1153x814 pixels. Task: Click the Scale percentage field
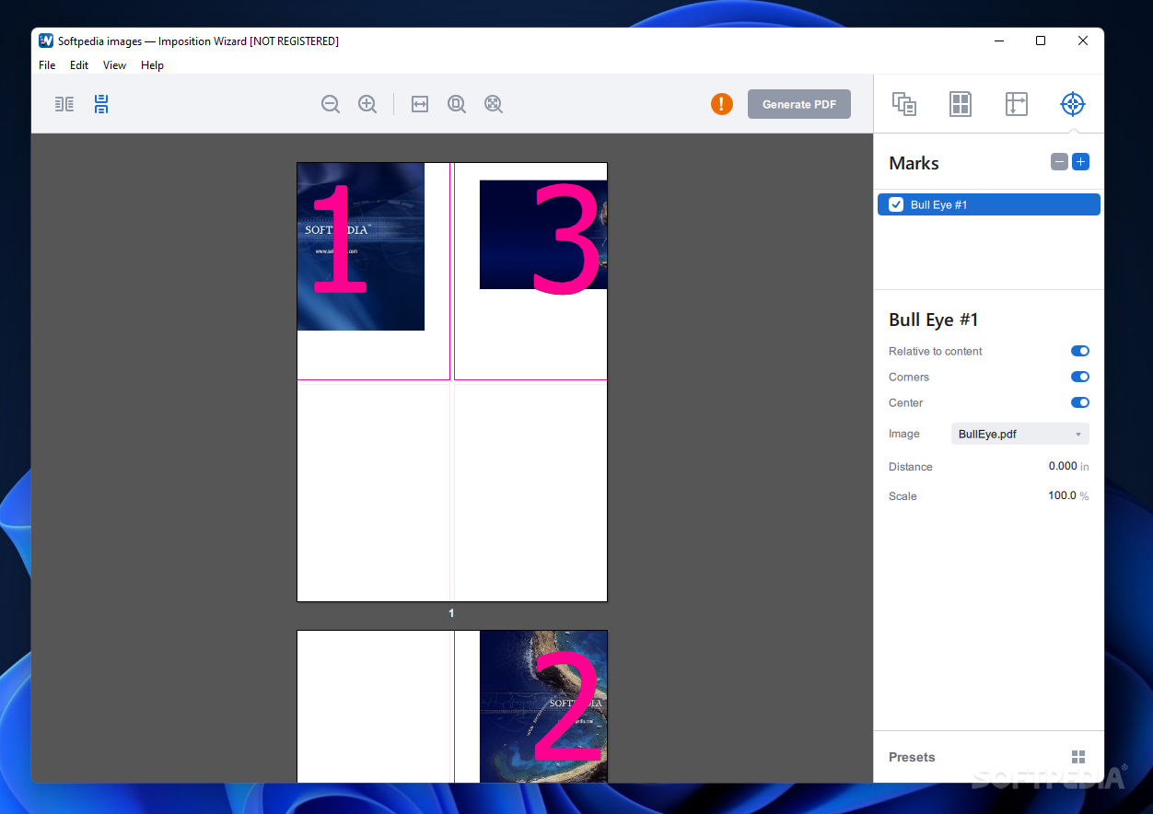pyautogui.click(x=1062, y=495)
